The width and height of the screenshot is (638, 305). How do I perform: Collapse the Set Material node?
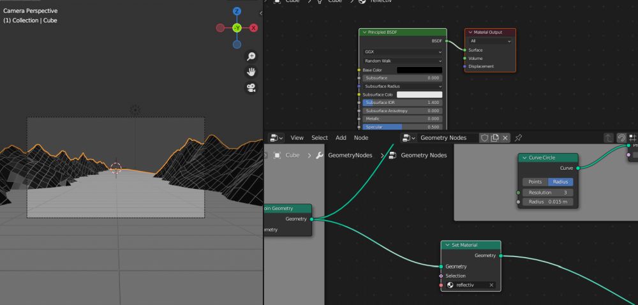click(x=447, y=245)
